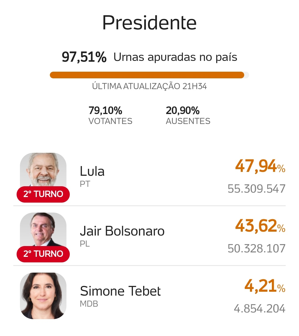Click Simone Tebet's 4,21% vote percentage
Screen dimensions: 299x336
[x=265, y=286]
